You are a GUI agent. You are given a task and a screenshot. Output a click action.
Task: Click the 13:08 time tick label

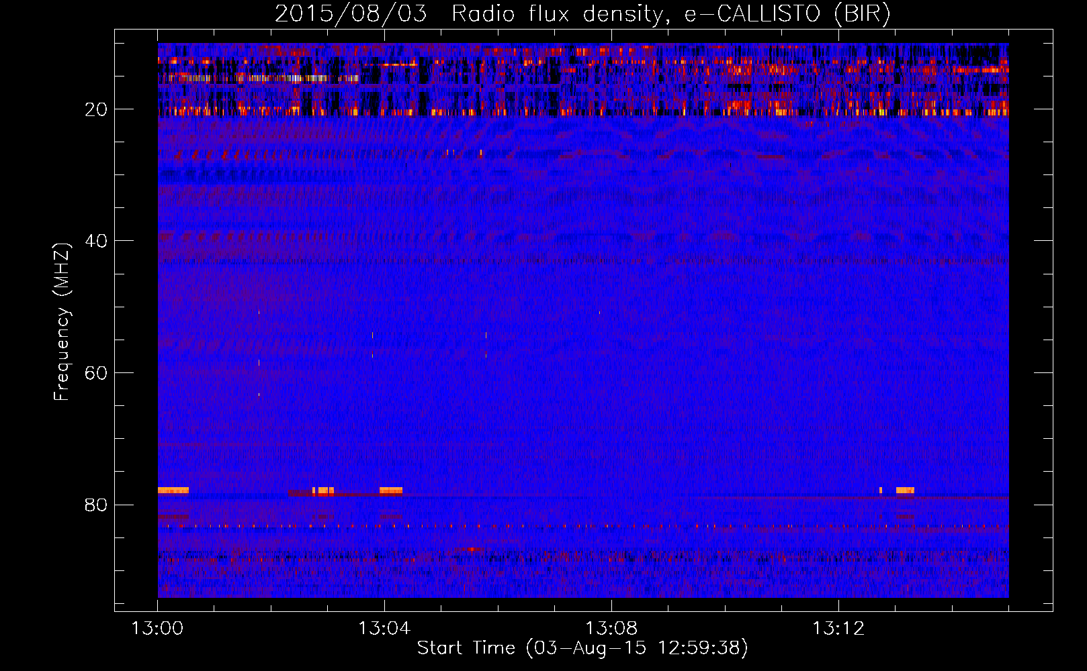pyautogui.click(x=611, y=629)
